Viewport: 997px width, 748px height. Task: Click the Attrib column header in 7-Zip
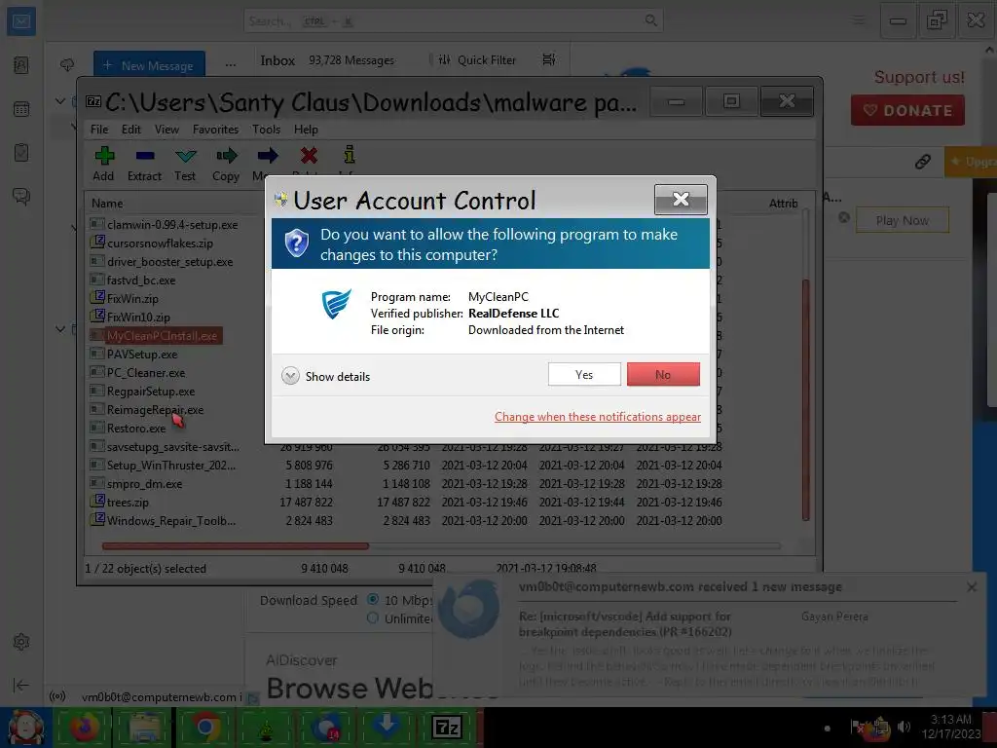pyautogui.click(x=783, y=203)
